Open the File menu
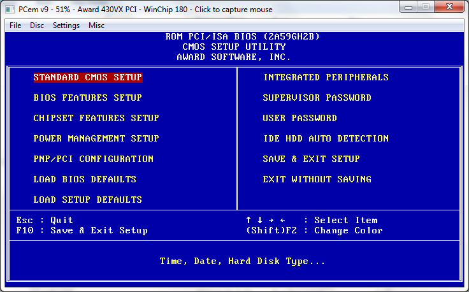The image size is (469, 292). [15, 26]
